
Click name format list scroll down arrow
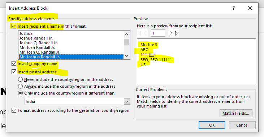[127, 56]
